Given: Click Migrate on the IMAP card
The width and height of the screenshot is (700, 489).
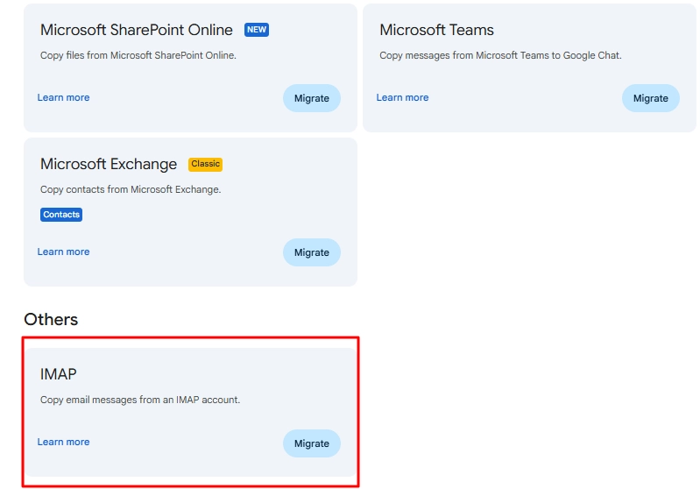Looking at the screenshot, I should [312, 443].
